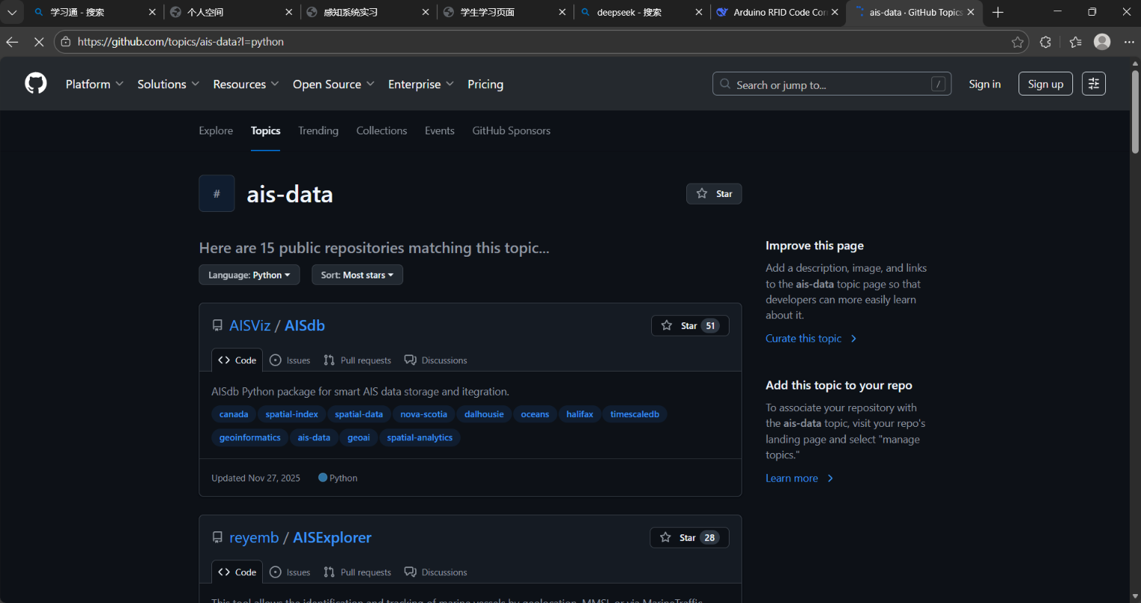
Task: Open AISdb Pull requests tab
Action: click(357, 360)
